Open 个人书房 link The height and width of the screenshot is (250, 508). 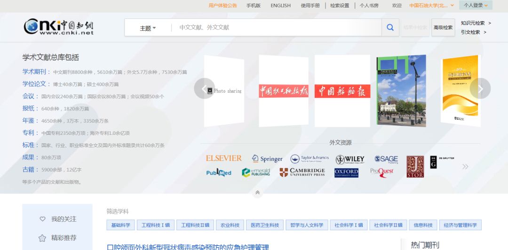point(369,5)
